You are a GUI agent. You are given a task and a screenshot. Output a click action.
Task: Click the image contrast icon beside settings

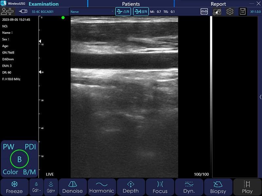pyautogui.click(x=217, y=11)
